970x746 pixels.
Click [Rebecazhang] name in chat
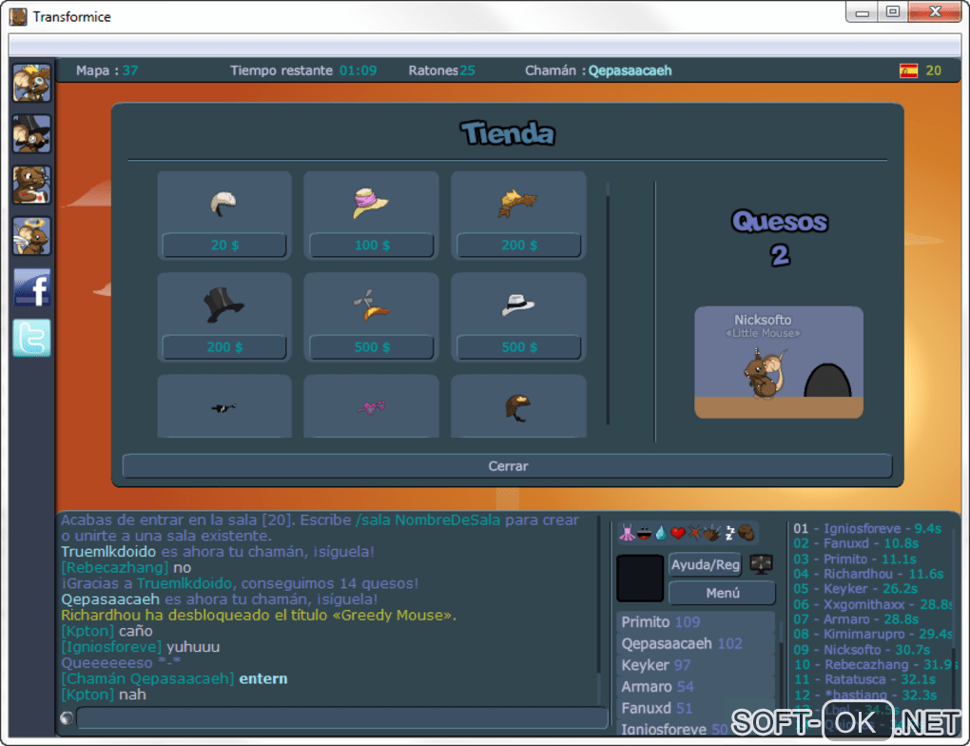coord(114,568)
